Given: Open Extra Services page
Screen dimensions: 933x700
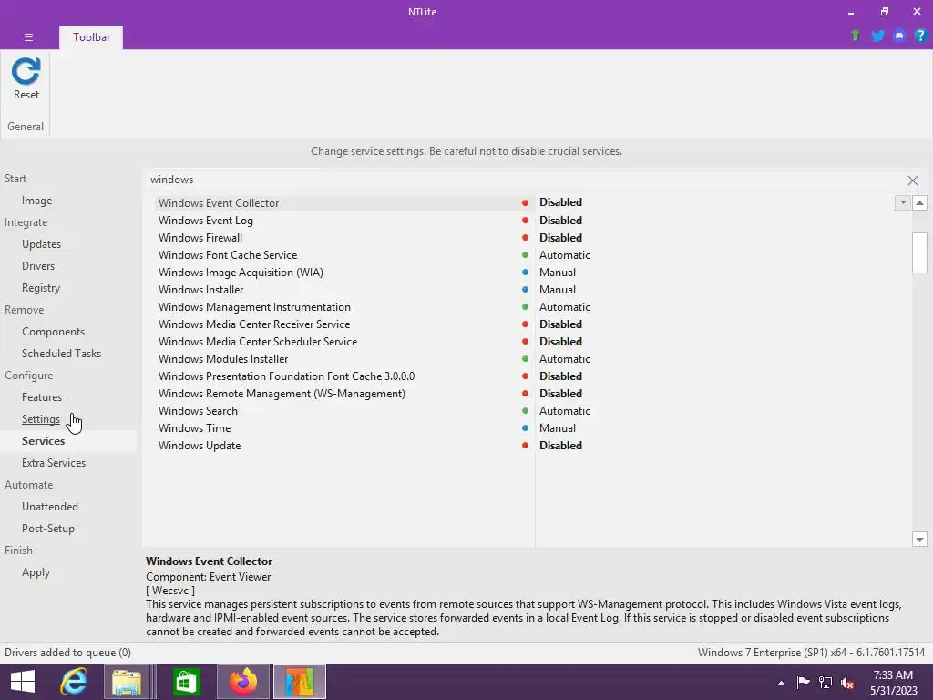Looking at the screenshot, I should point(54,462).
